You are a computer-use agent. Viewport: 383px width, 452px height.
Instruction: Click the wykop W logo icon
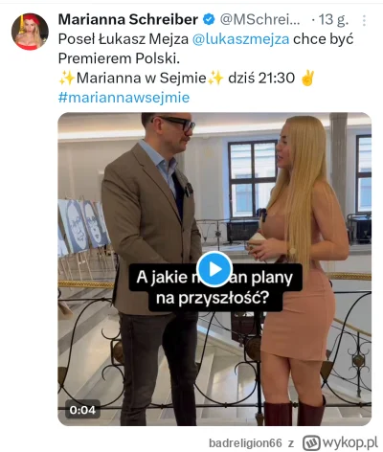pos(311,443)
